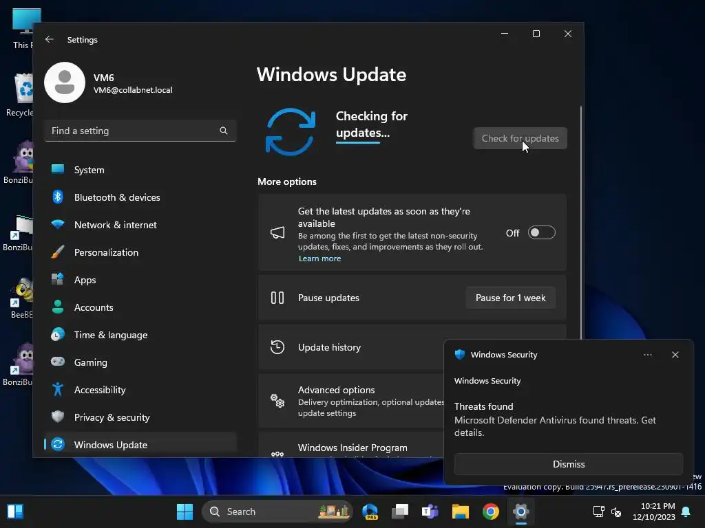Click the Pause updates icon
Screen dimensions: 705x528
point(277,298)
